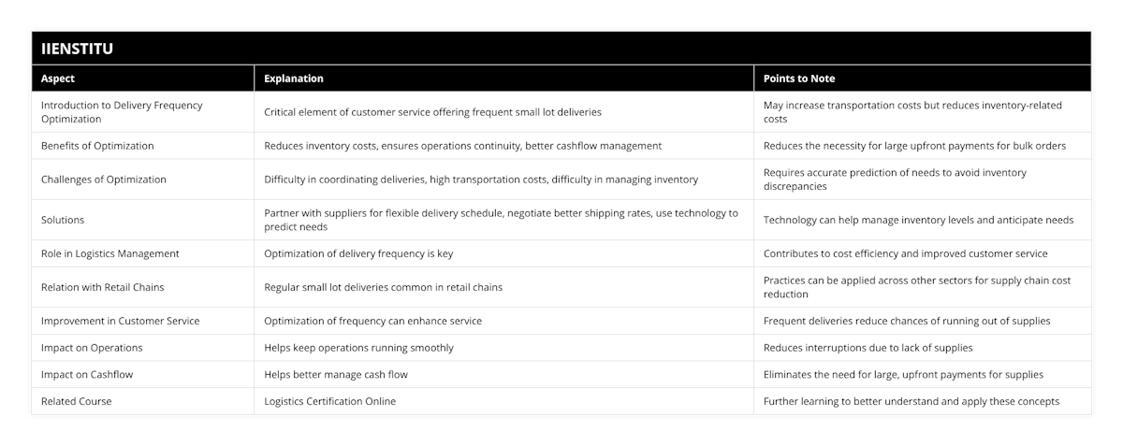1123x446 pixels.
Task: Click the Solutions row label
Action: (63, 220)
